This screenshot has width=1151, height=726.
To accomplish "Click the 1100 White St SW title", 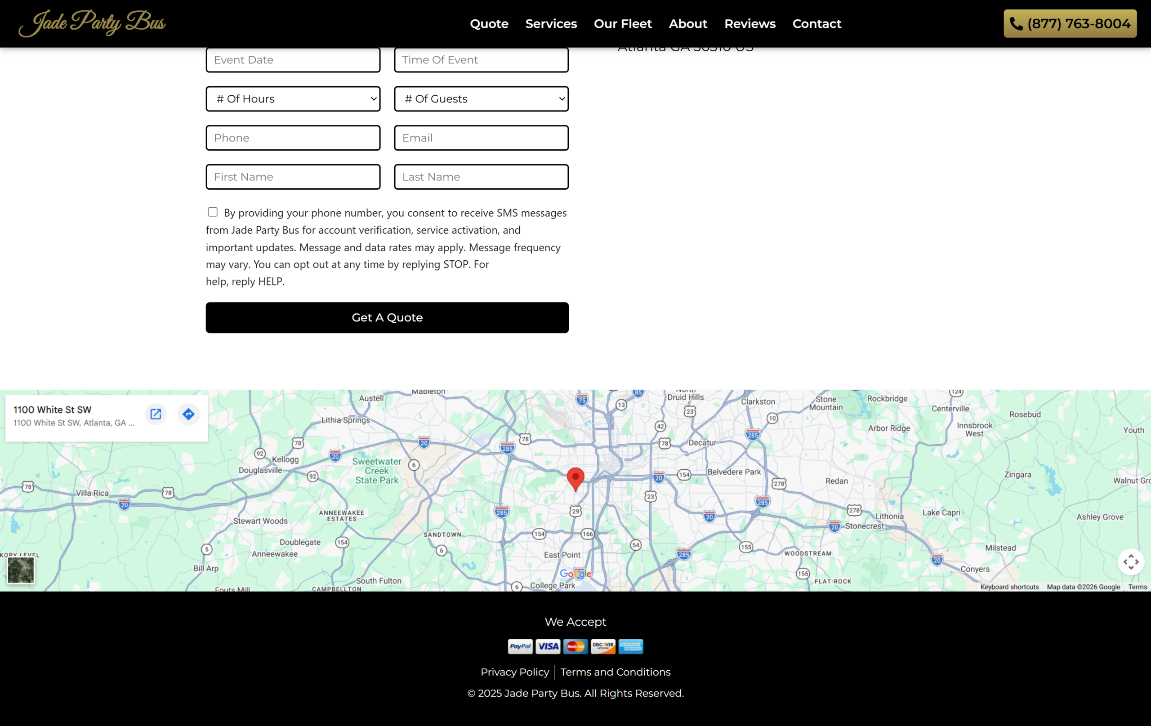I will click(x=52, y=410).
